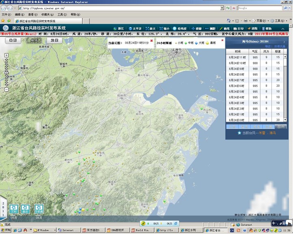This screenshot has height=234, width=293.
Task: Click the page refresh button
Action: pyautogui.click(x=228, y=8)
